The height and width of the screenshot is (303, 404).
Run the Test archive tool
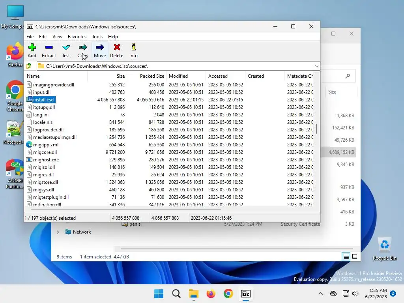66,50
